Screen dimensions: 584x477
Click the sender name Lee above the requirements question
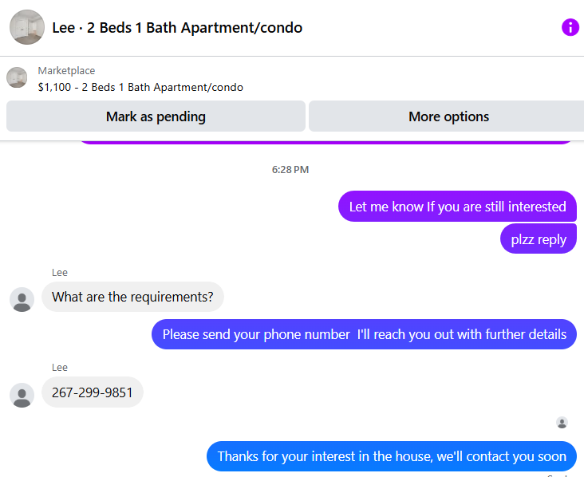pos(60,273)
